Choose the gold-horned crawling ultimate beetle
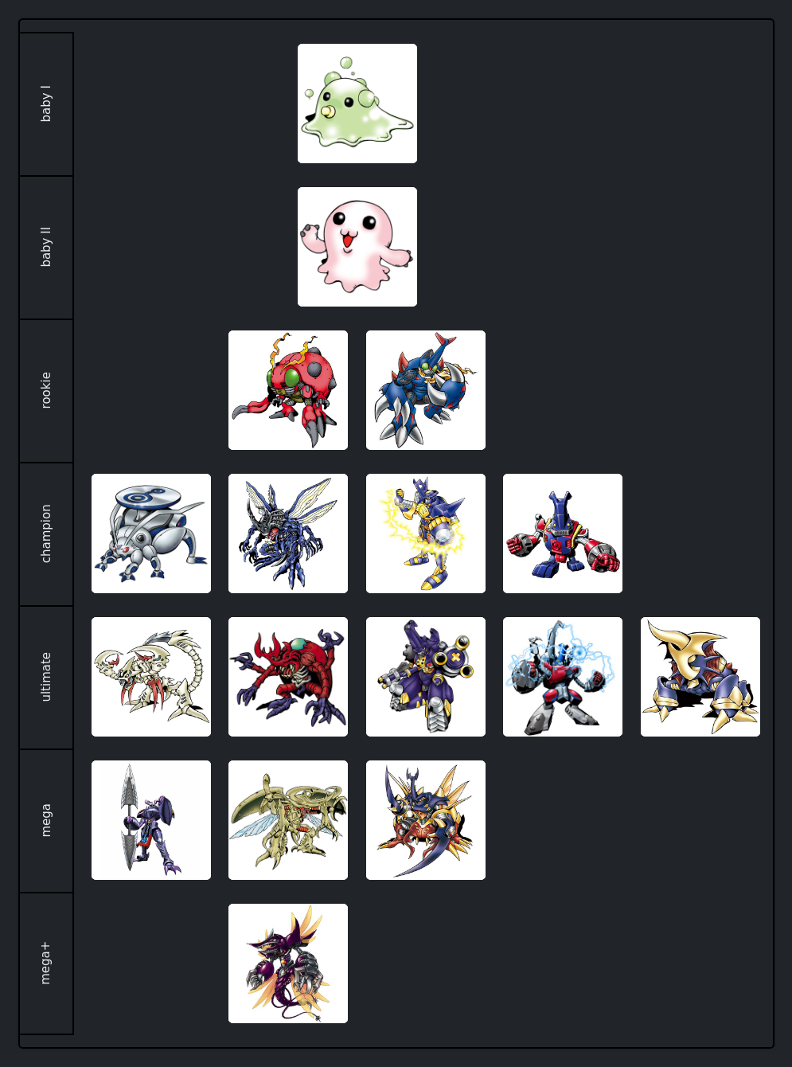This screenshot has width=792, height=1067. click(700, 677)
